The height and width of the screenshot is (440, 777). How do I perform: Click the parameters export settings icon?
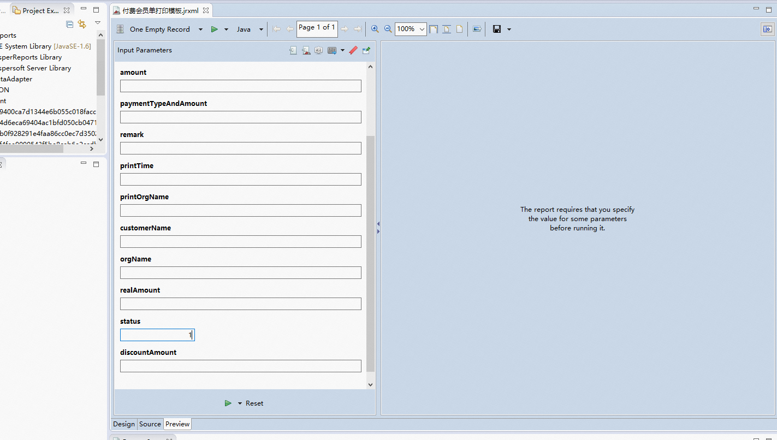(x=331, y=50)
